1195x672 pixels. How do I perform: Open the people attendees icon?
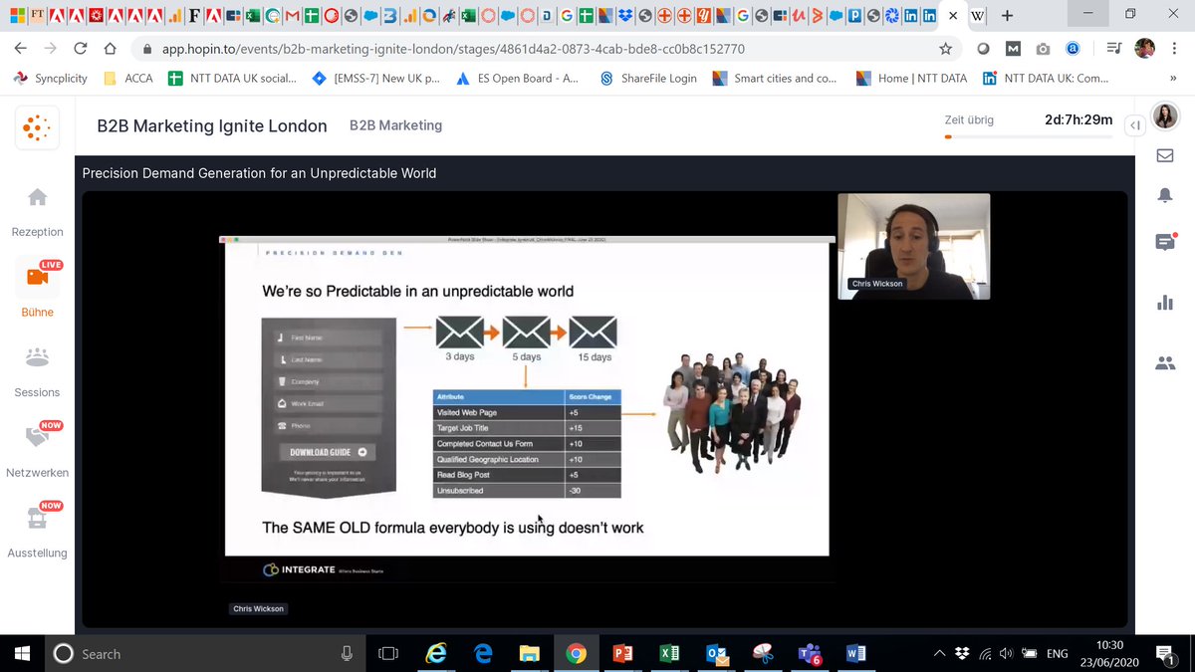tap(1164, 363)
